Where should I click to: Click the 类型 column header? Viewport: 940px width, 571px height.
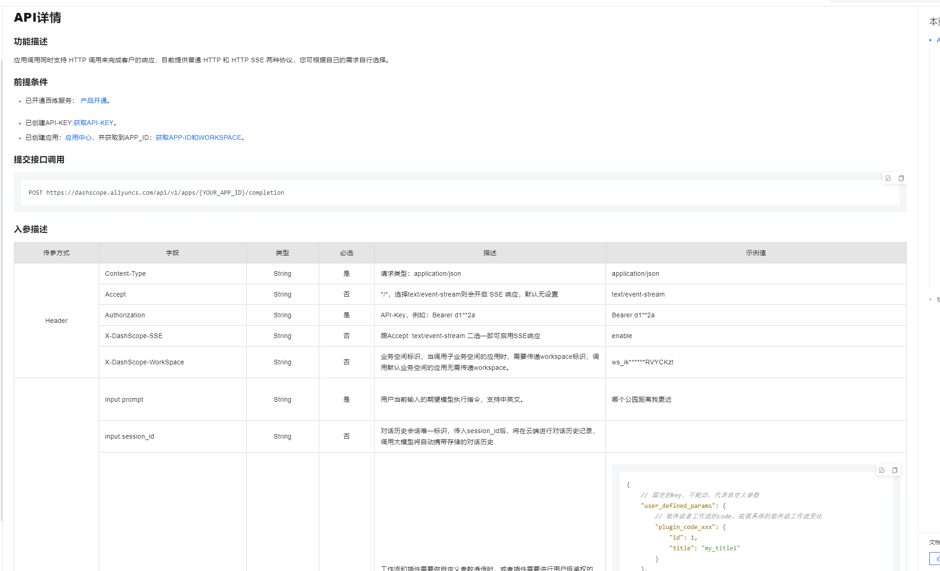(282, 253)
